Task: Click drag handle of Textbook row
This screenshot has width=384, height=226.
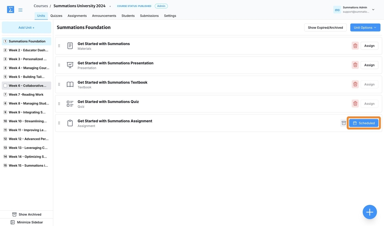Action: pyautogui.click(x=59, y=84)
